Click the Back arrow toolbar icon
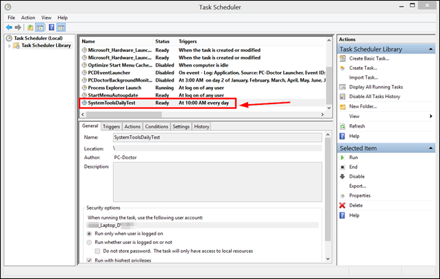Screen dimensions: 440x279 [9, 27]
